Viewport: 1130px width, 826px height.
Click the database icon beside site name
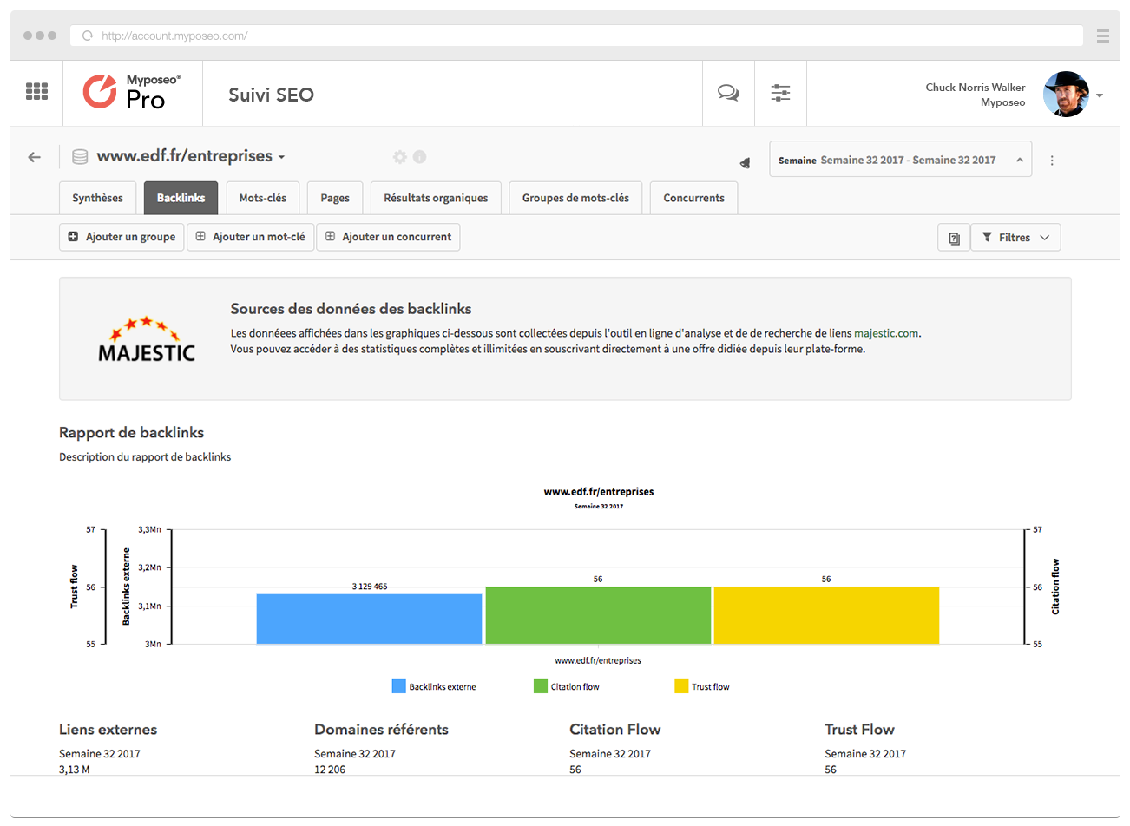tap(80, 157)
